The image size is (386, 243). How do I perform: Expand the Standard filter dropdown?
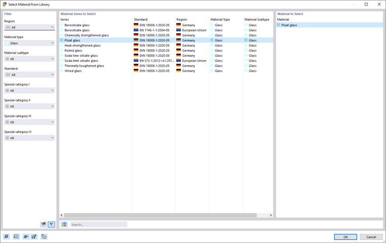coord(29,74)
